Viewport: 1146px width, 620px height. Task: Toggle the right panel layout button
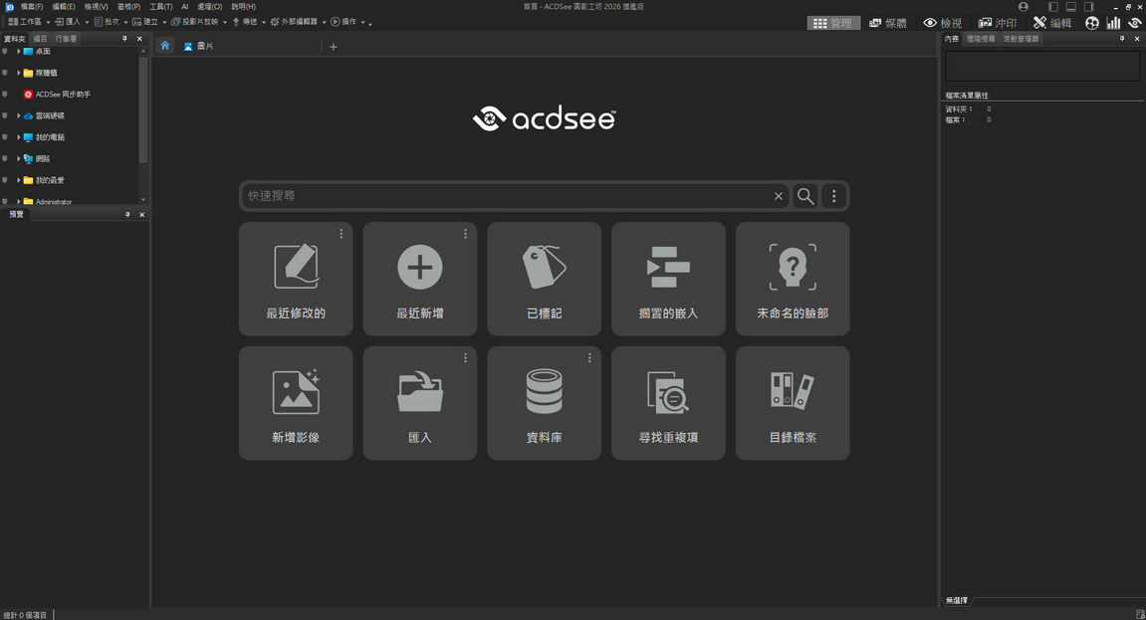point(1089,7)
